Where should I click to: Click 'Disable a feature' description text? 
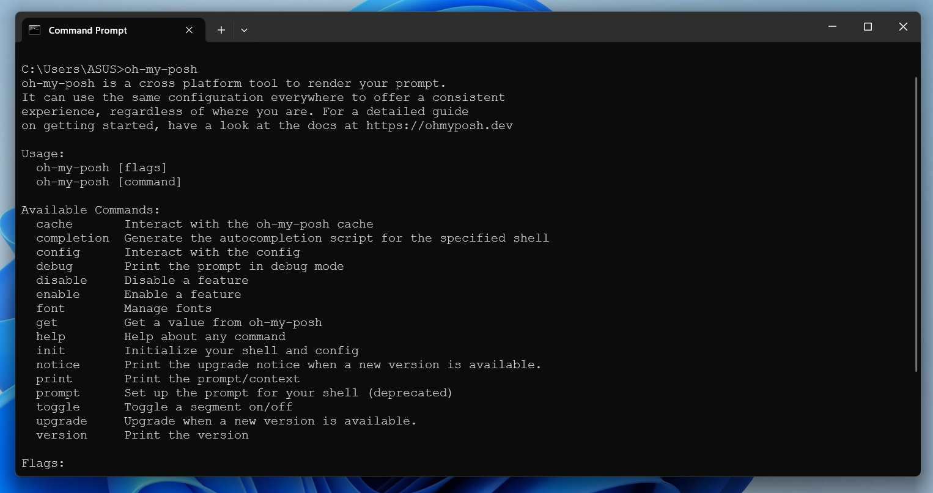(186, 281)
